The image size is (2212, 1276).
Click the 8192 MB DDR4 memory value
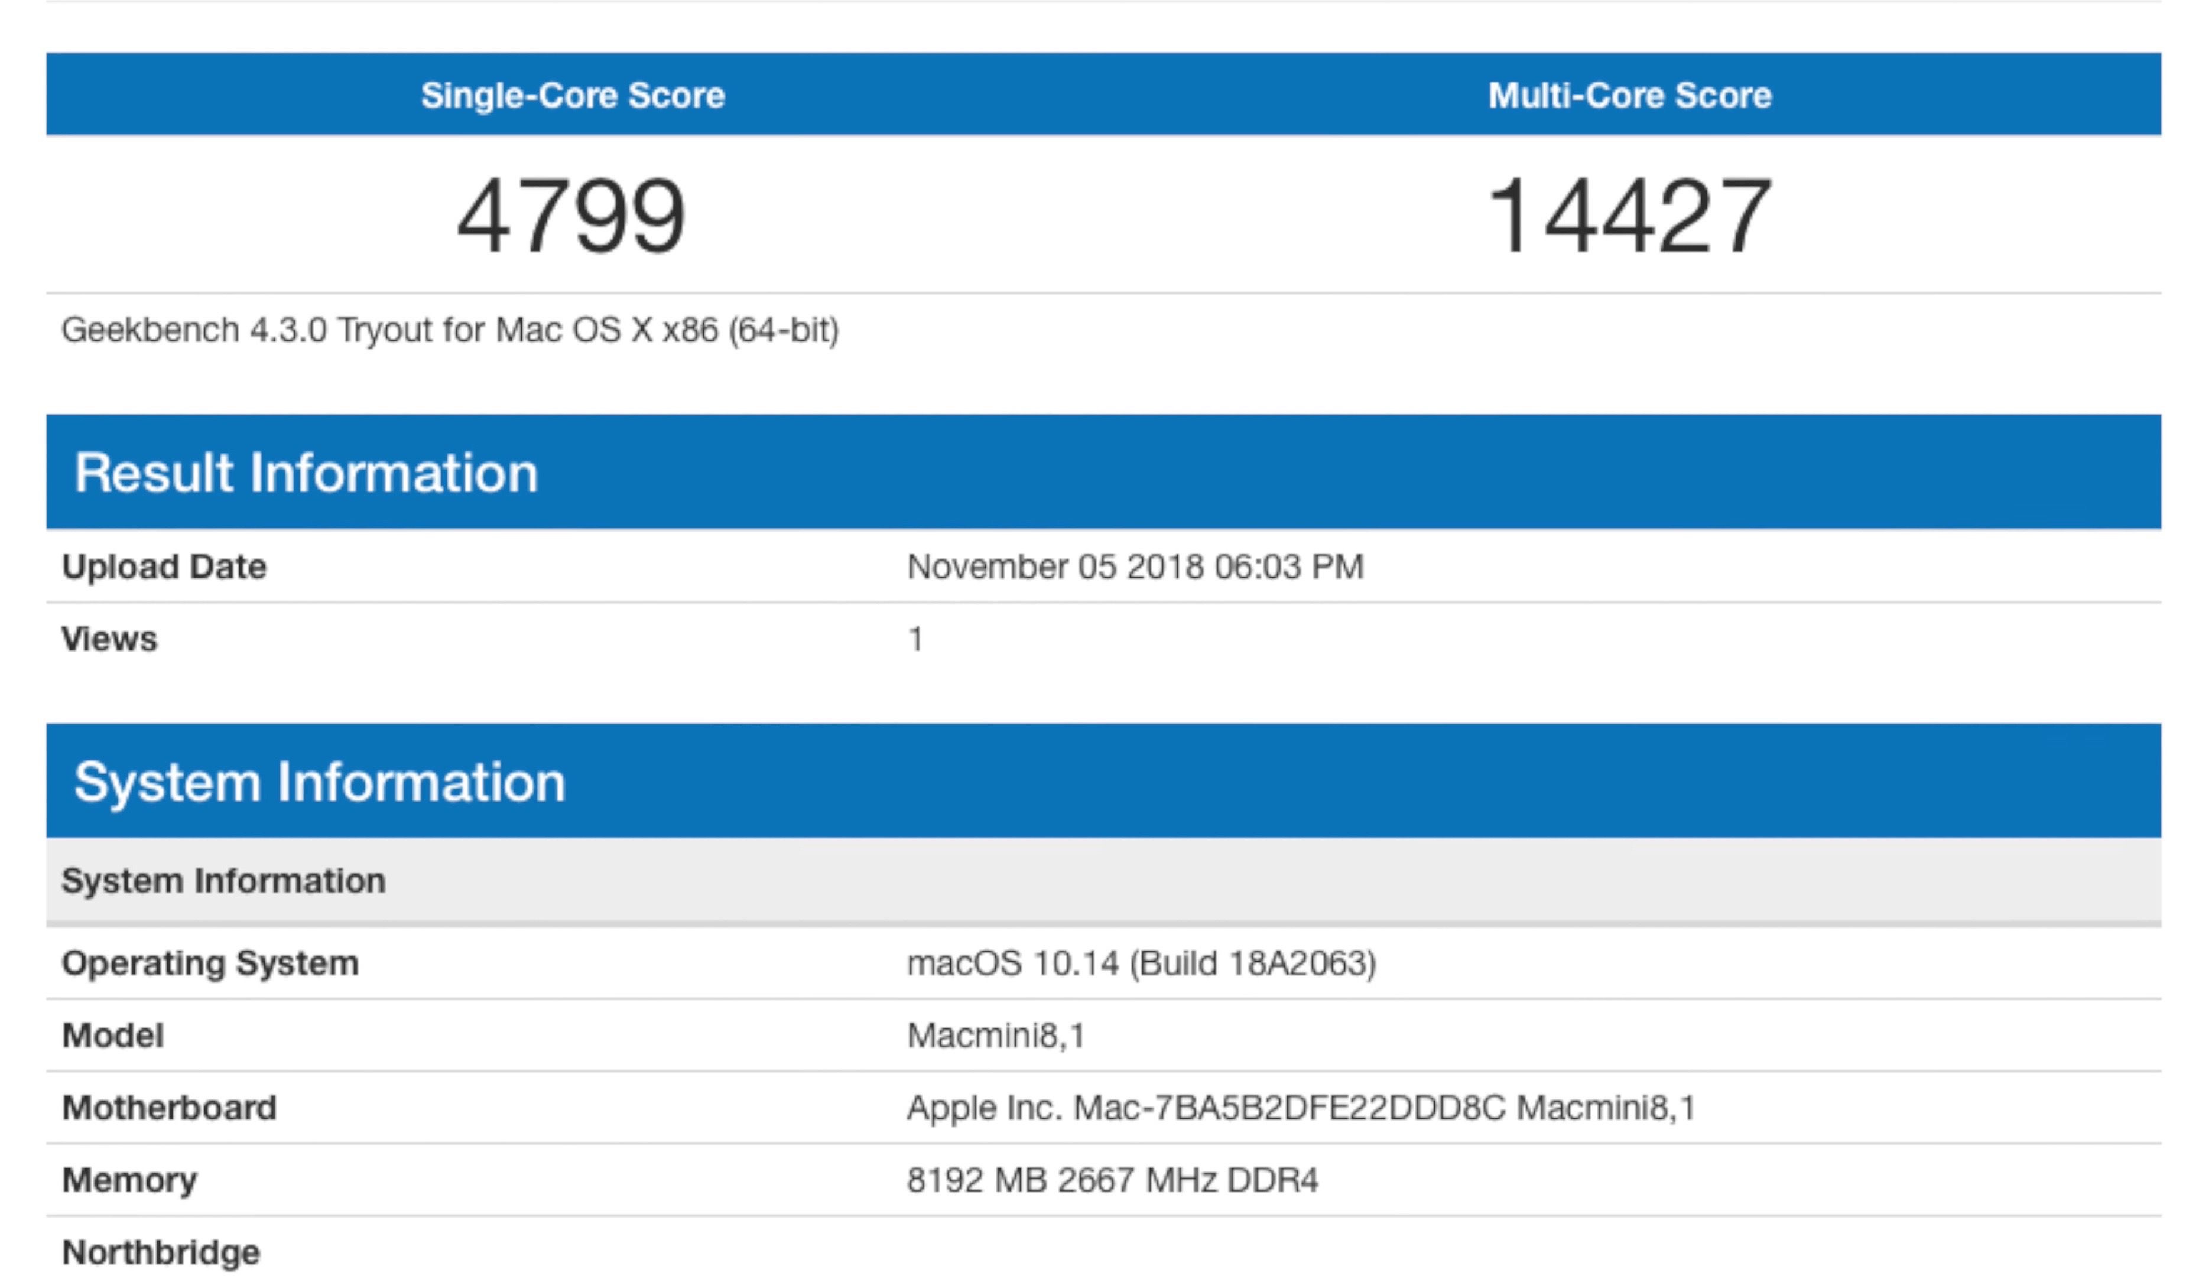coord(1112,1180)
